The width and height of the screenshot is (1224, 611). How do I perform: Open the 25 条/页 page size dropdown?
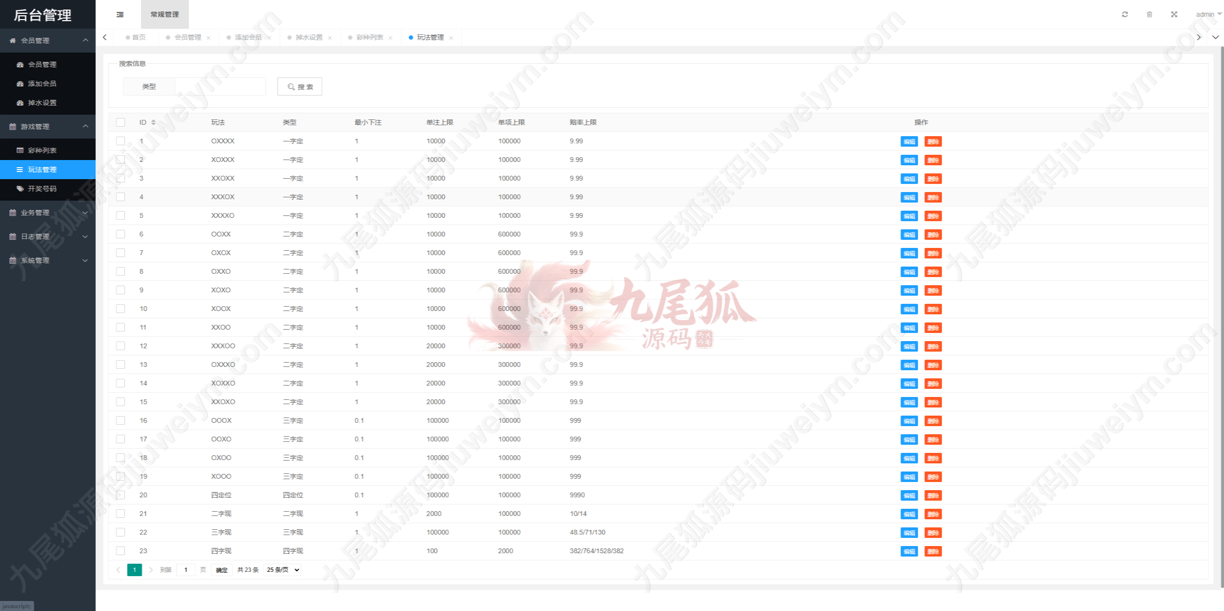pos(283,569)
